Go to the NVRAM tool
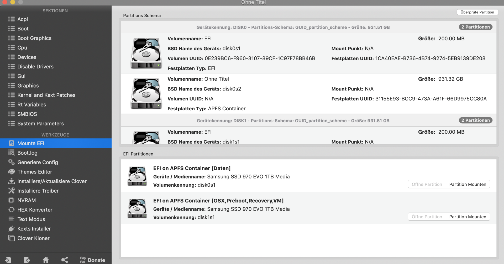Viewport: 504px width, 264px height. click(x=56, y=200)
